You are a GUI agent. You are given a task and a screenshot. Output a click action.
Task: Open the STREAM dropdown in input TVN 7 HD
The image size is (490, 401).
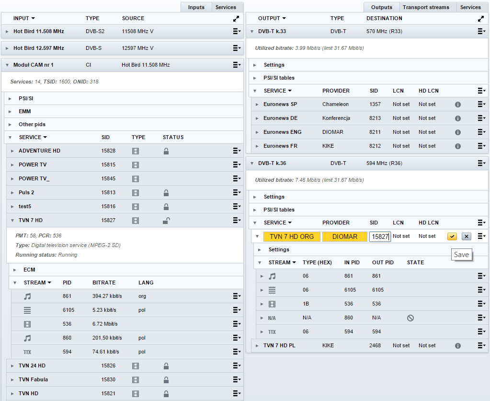49,283
